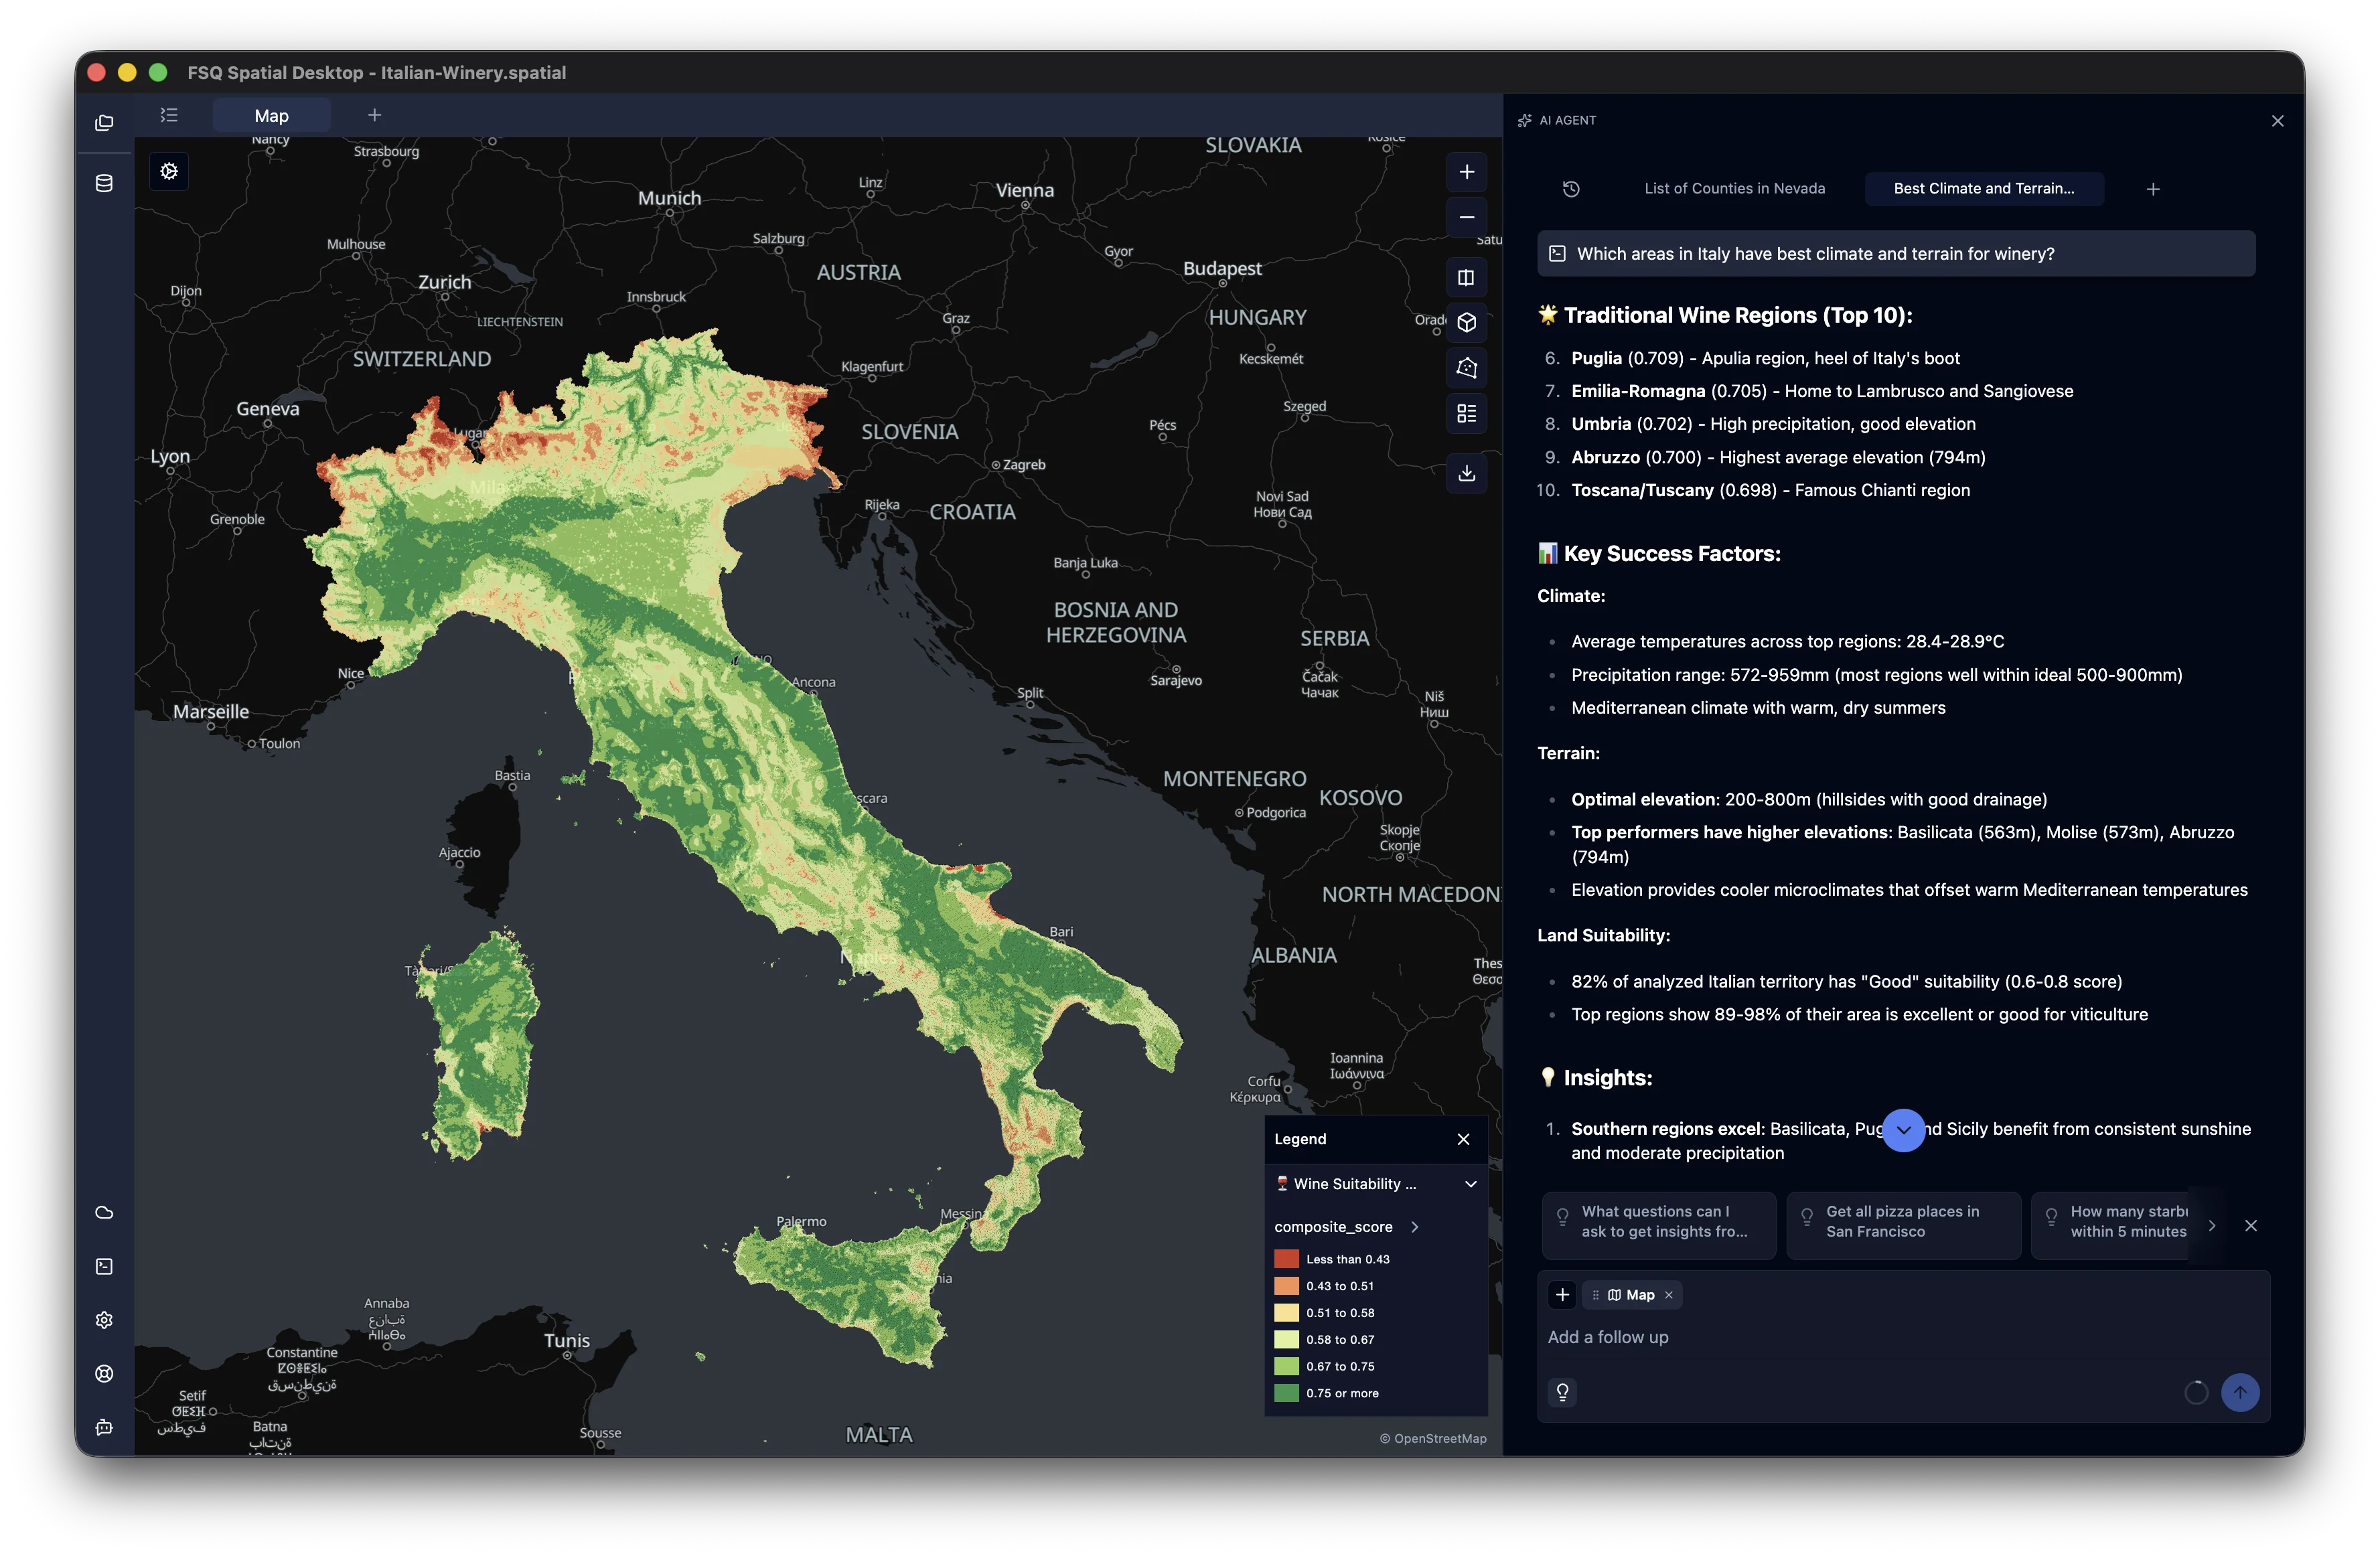The height and width of the screenshot is (1556, 2380).
Task: Open the files panel icon in left sidebar
Action: (104, 123)
